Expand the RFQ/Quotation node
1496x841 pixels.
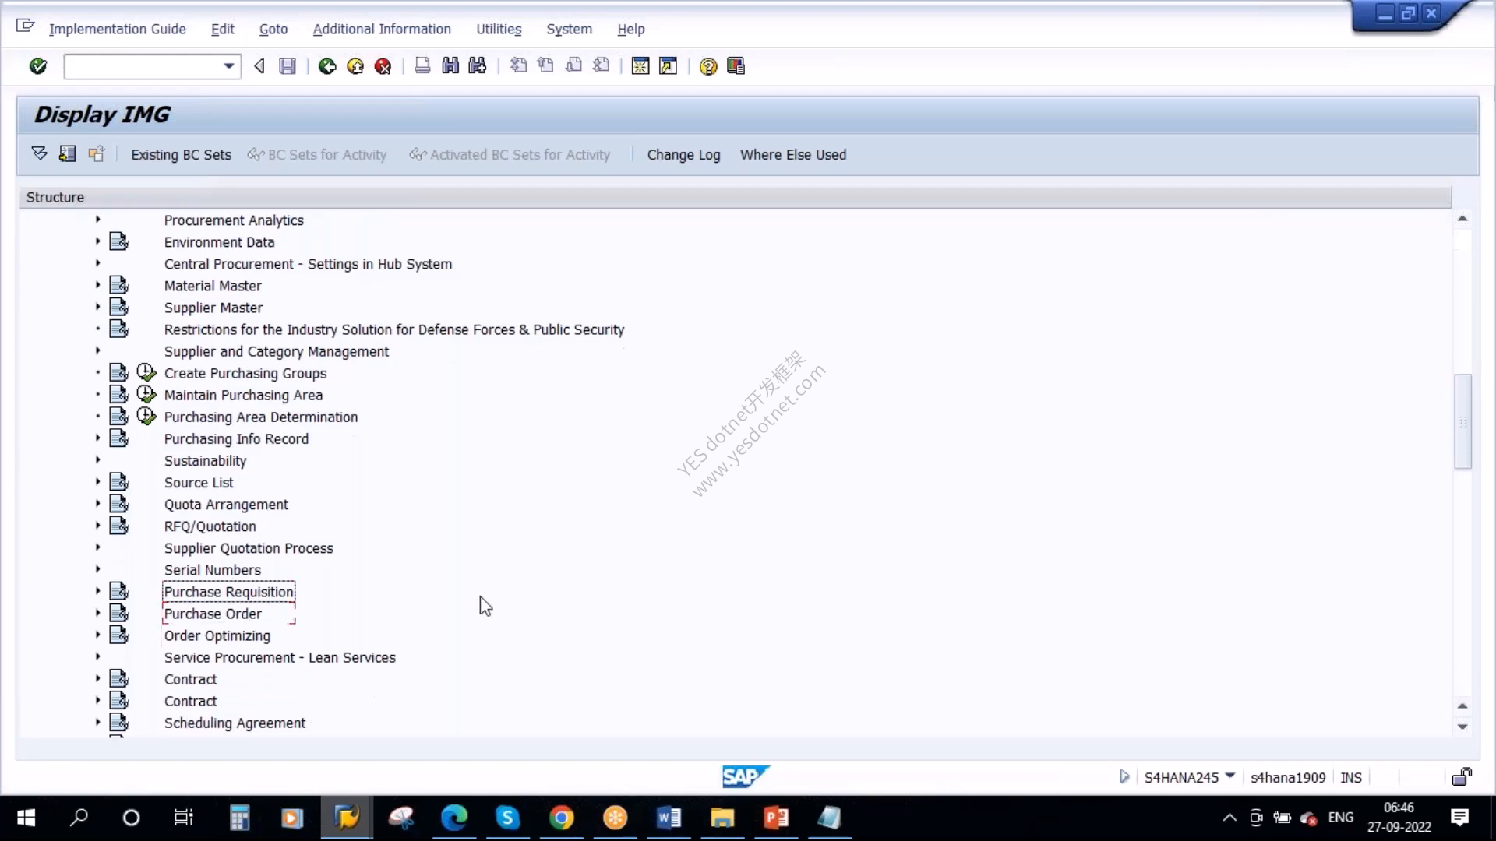[97, 526]
